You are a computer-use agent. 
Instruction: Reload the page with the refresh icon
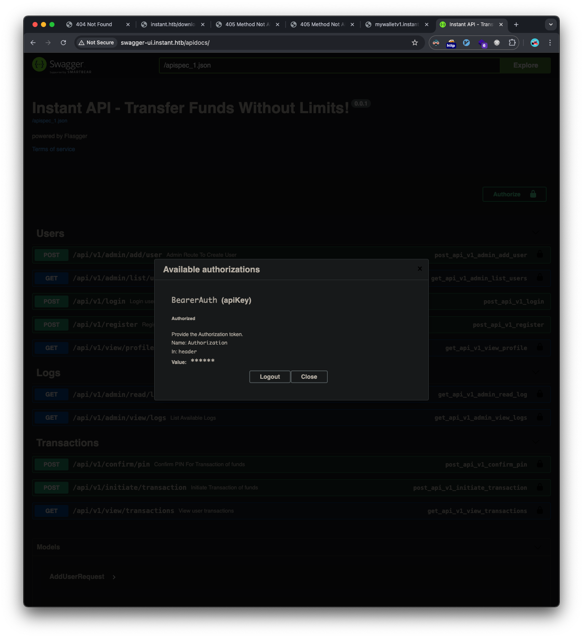[x=63, y=43]
